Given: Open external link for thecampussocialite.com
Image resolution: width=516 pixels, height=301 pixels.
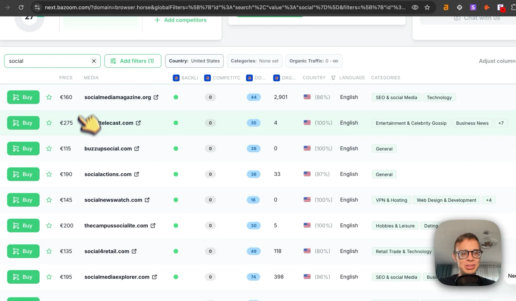Looking at the screenshot, I should [153, 225].
